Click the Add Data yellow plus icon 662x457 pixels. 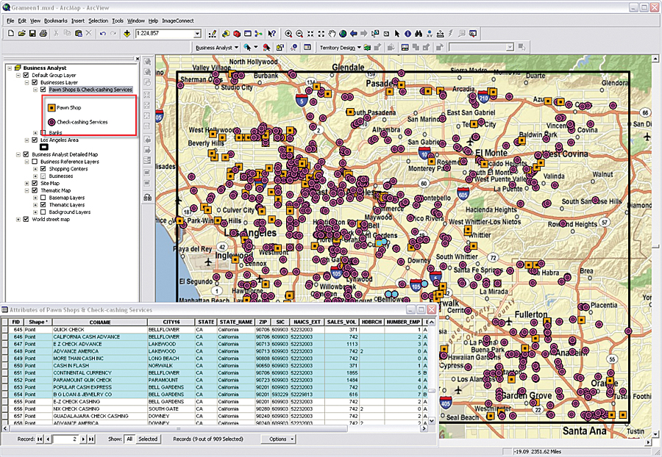pos(127,33)
